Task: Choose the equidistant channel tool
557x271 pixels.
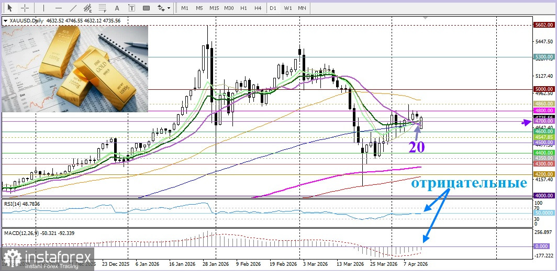Action: point(88,8)
